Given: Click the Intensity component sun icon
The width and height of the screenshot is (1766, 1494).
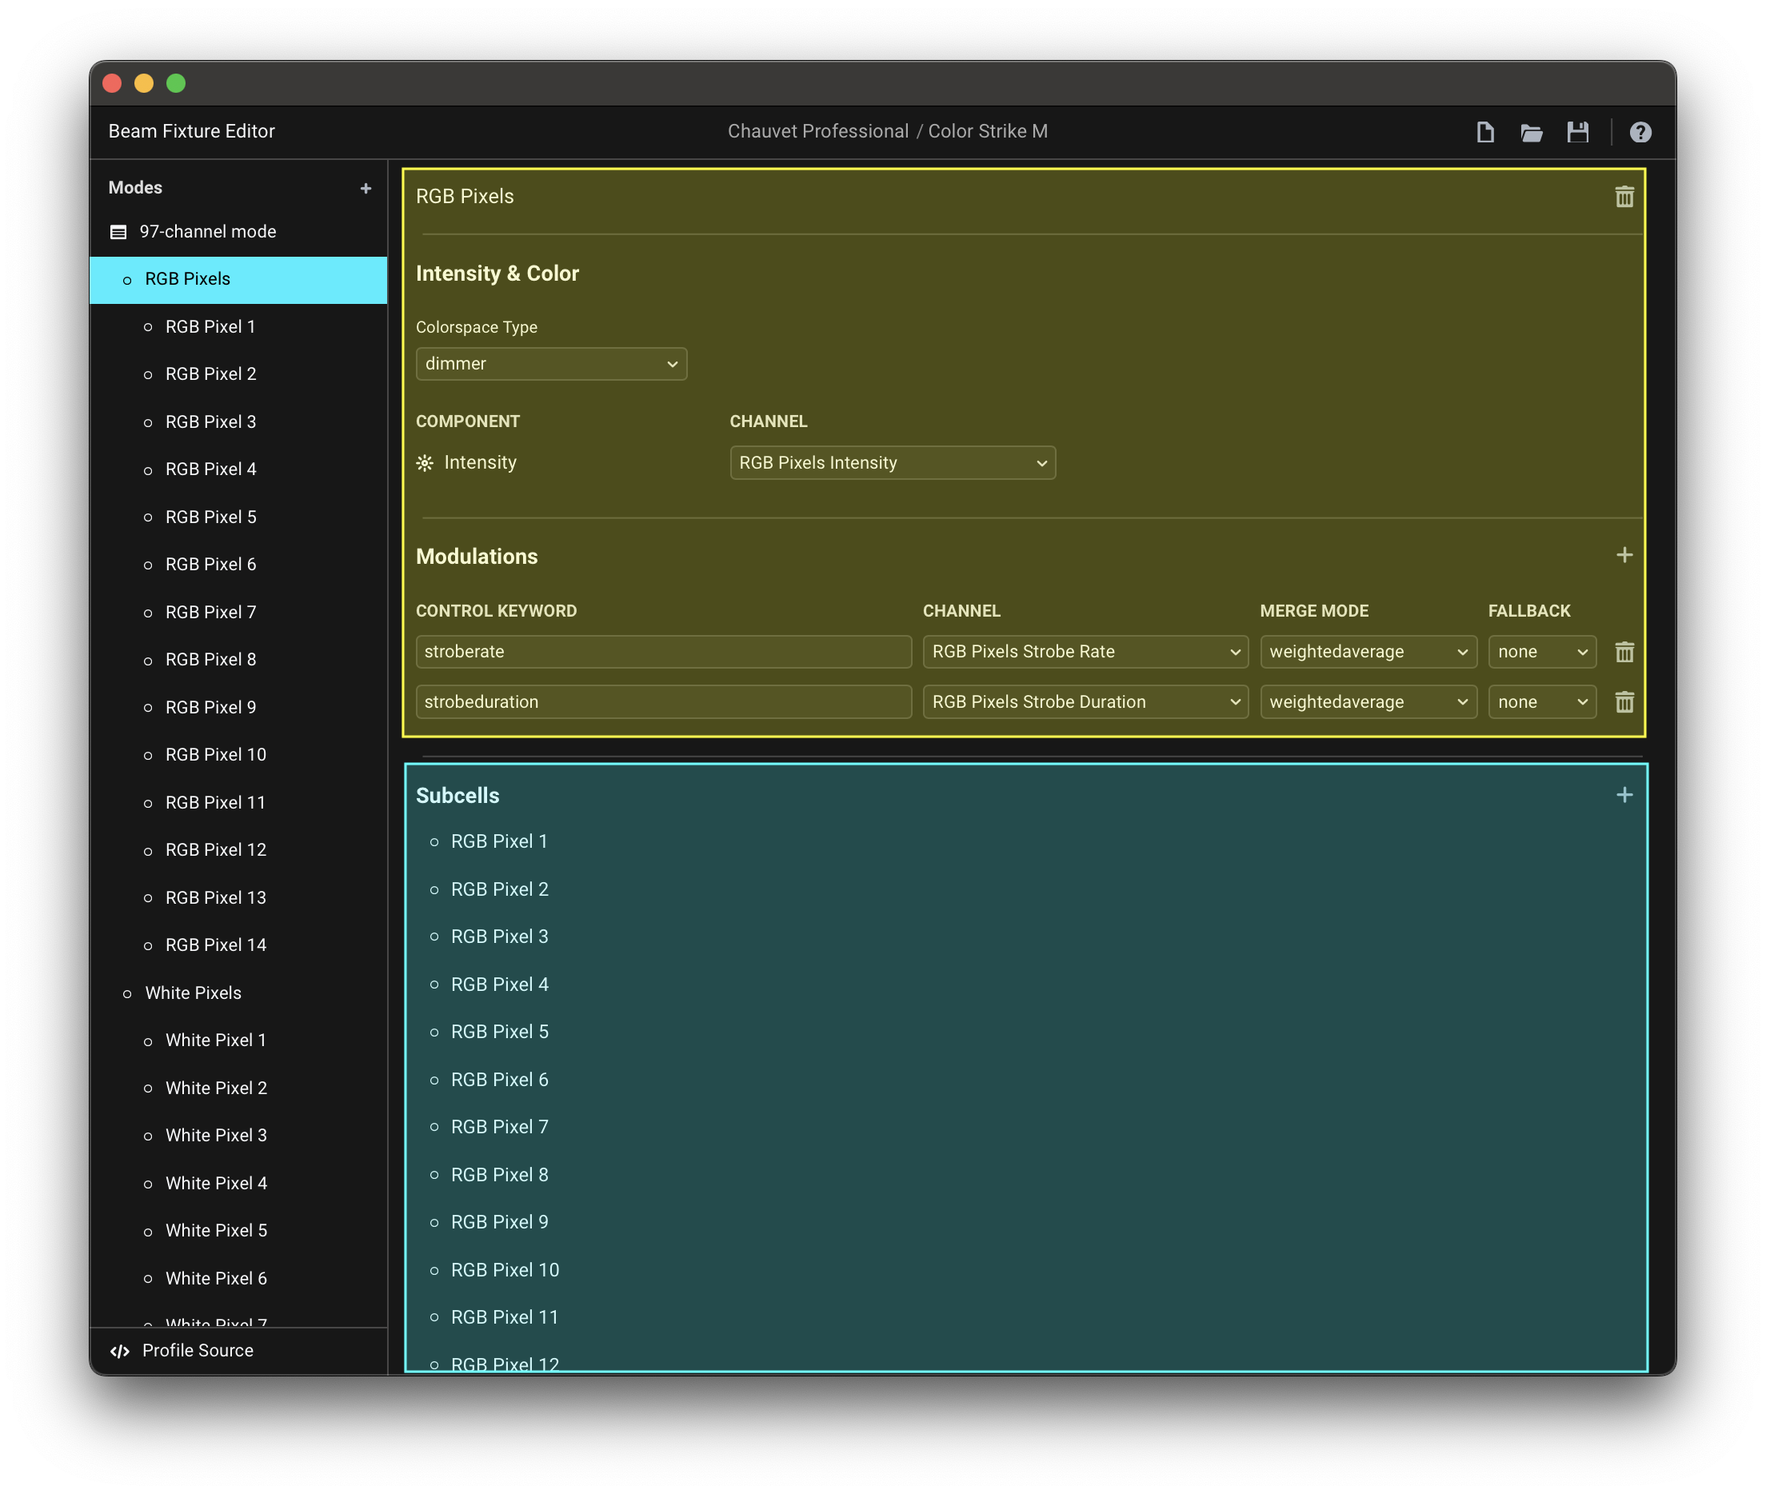Looking at the screenshot, I should pos(426,462).
